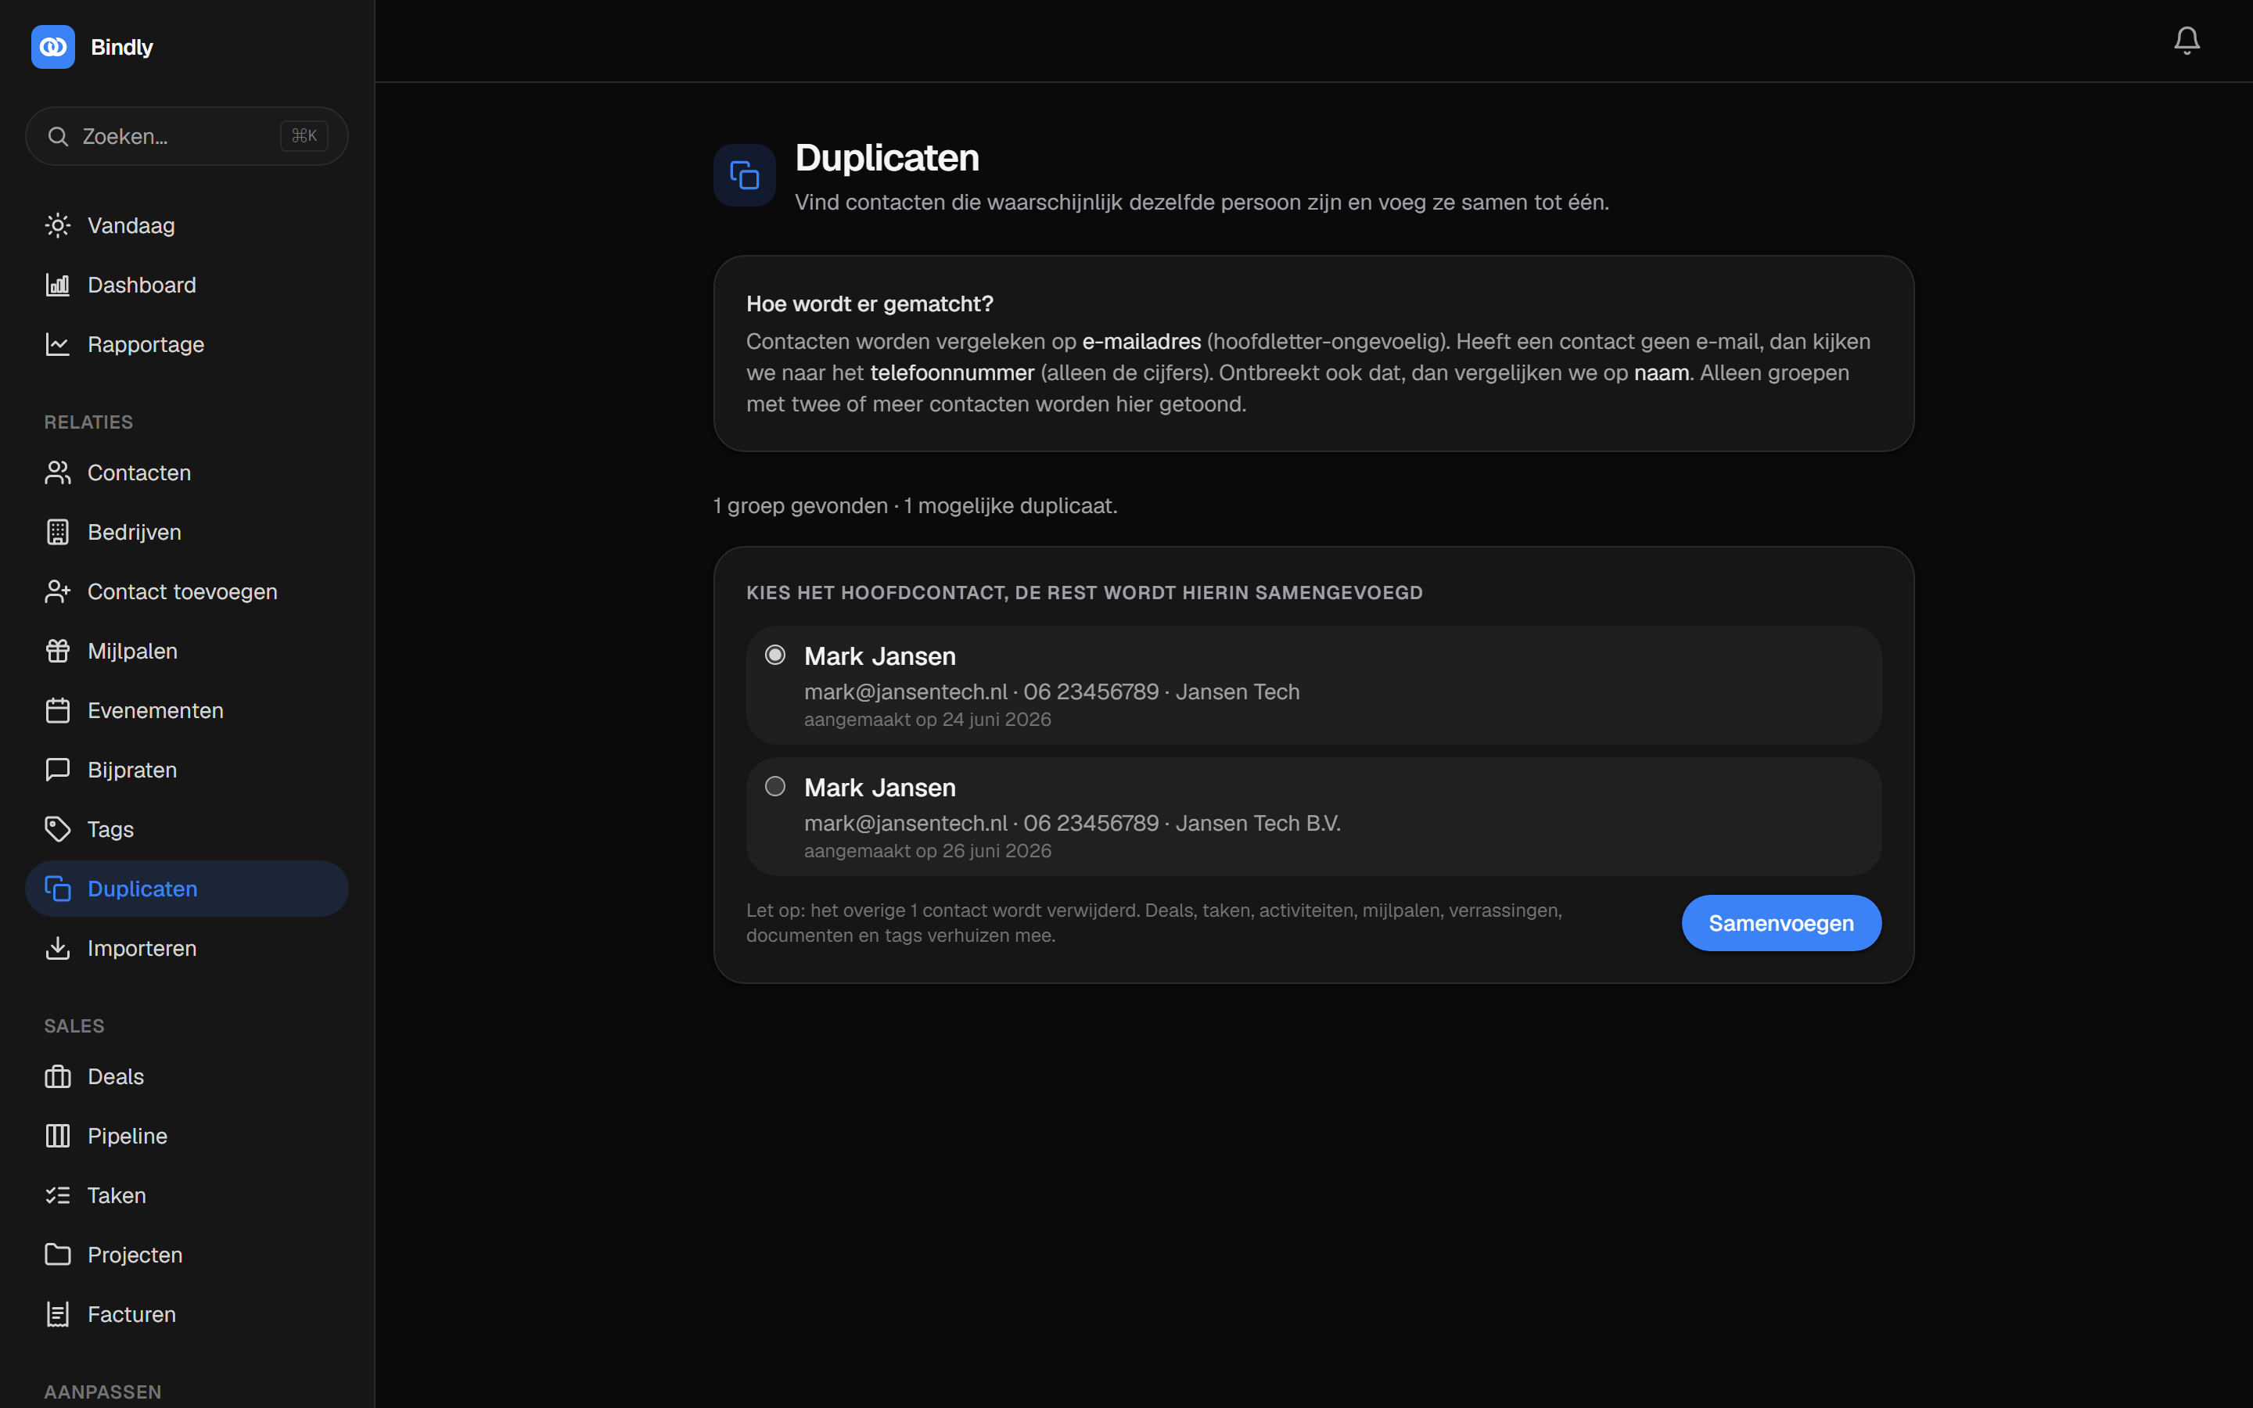This screenshot has height=1408, width=2253.
Task: Click the 'Hoe wordt er gematcht?' heading
Action: [870, 304]
